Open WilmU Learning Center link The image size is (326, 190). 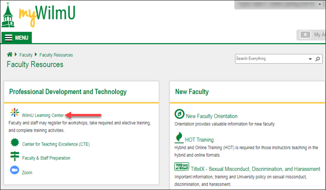coord(43,115)
